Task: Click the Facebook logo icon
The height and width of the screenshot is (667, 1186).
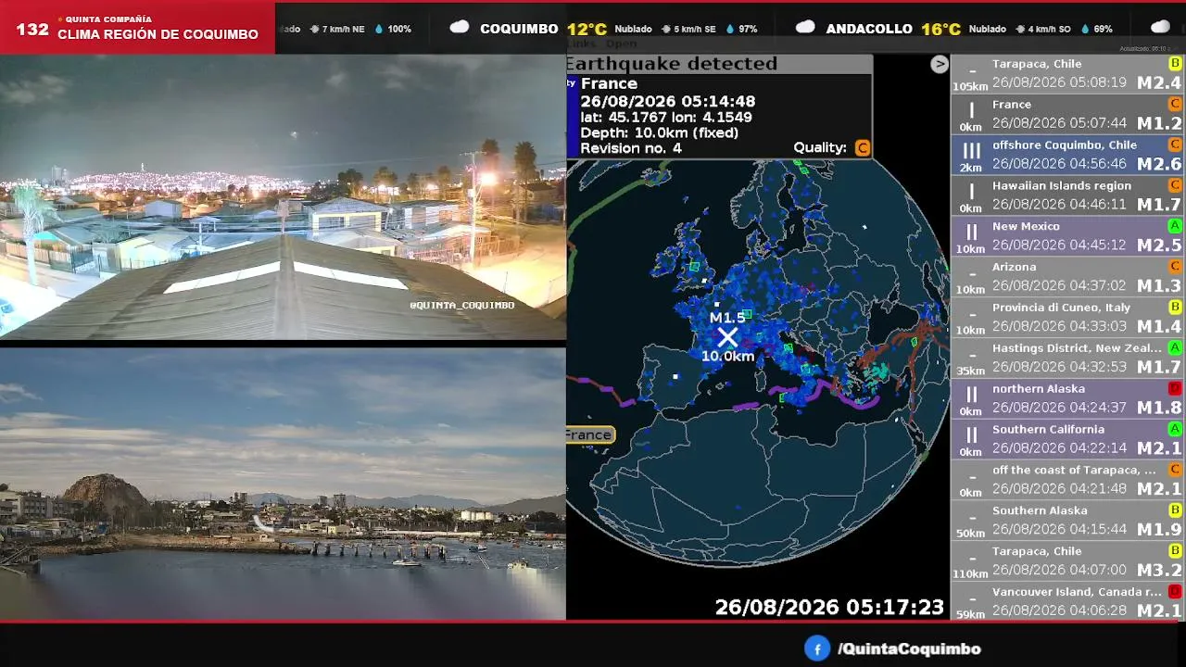Action: 816,648
